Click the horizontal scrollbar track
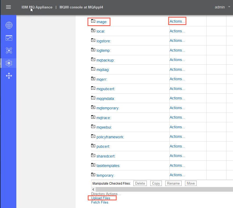 [164, 189]
